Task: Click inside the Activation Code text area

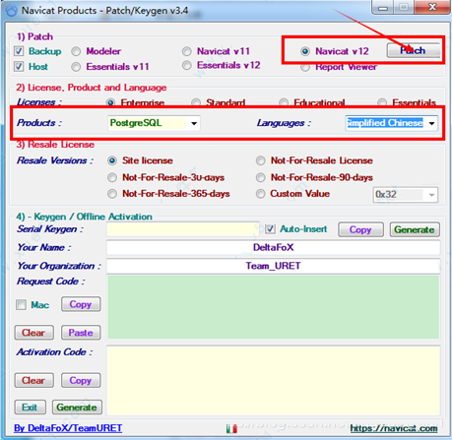Action: point(273,381)
